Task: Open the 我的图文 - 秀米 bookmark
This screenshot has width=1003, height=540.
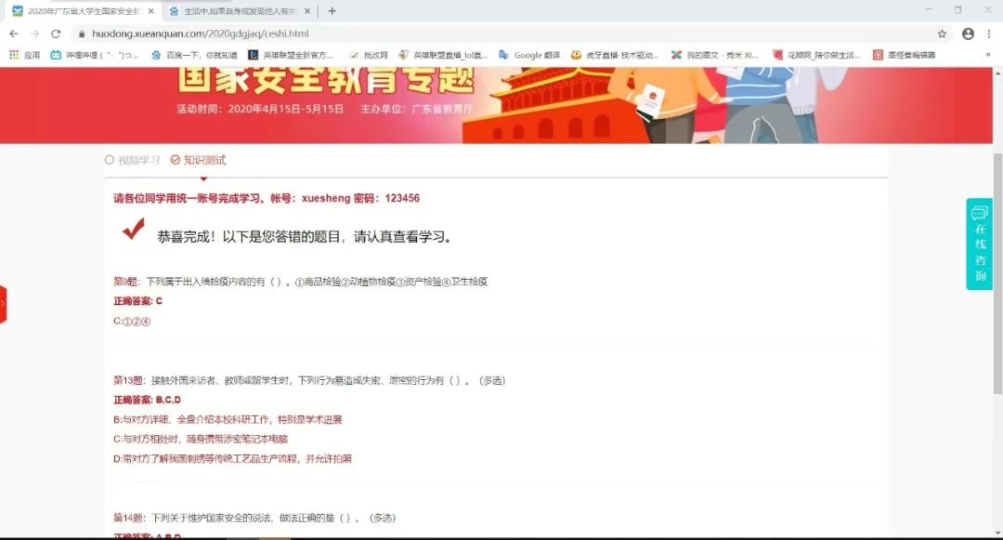Action: (x=714, y=55)
